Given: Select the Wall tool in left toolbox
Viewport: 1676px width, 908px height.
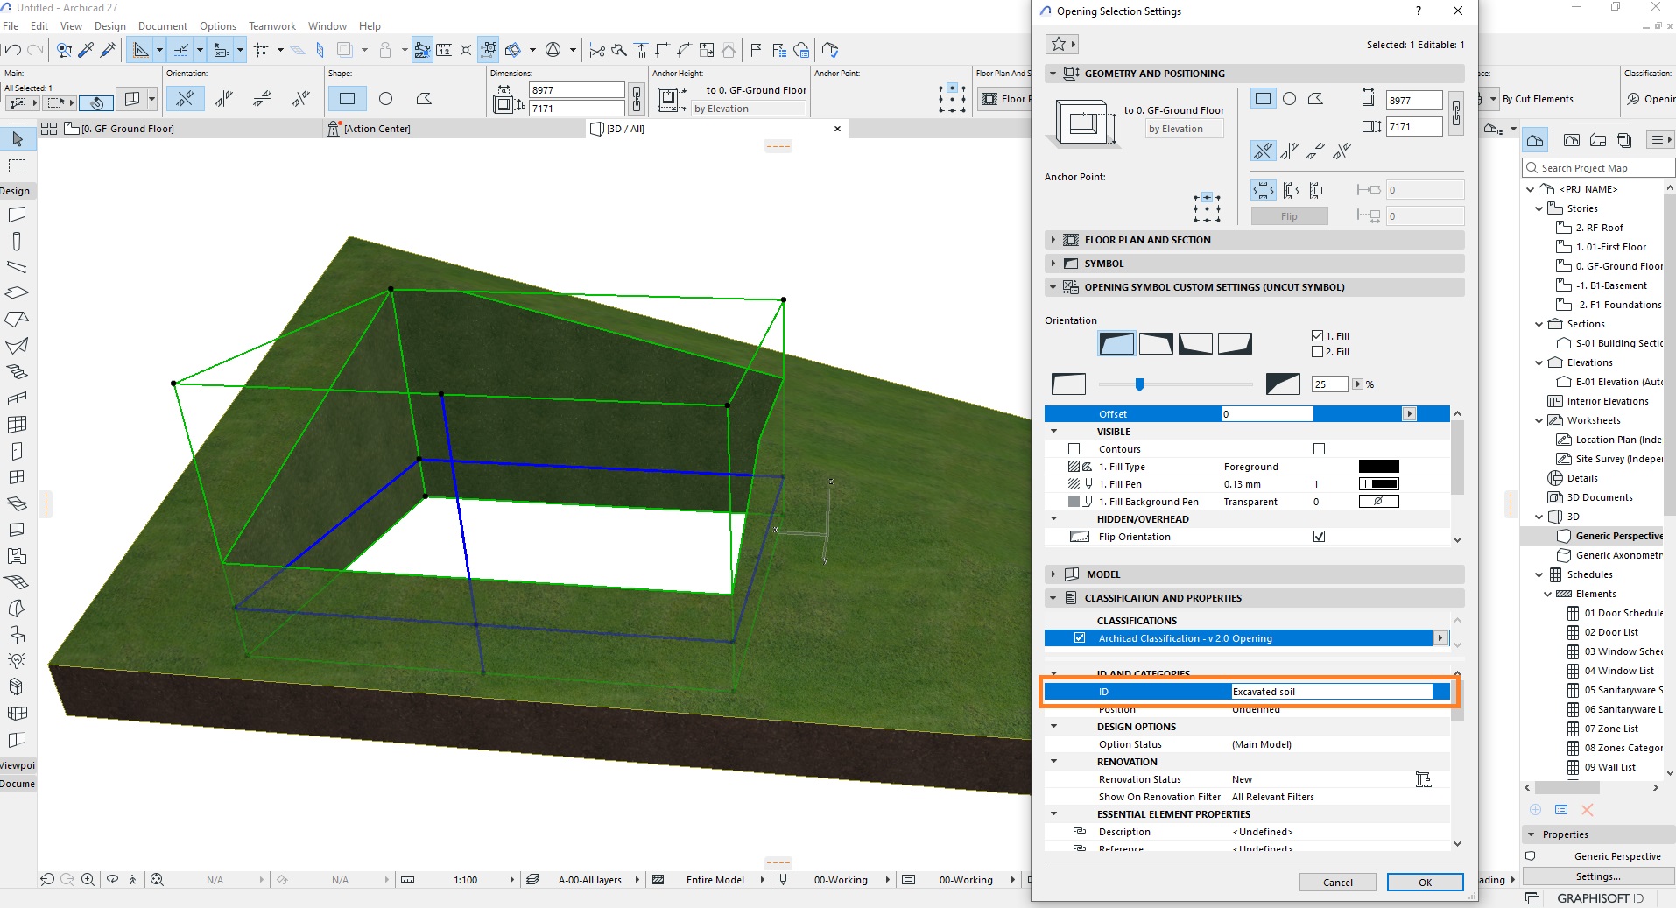Looking at the screenshot, I should (x=18, y=215).
